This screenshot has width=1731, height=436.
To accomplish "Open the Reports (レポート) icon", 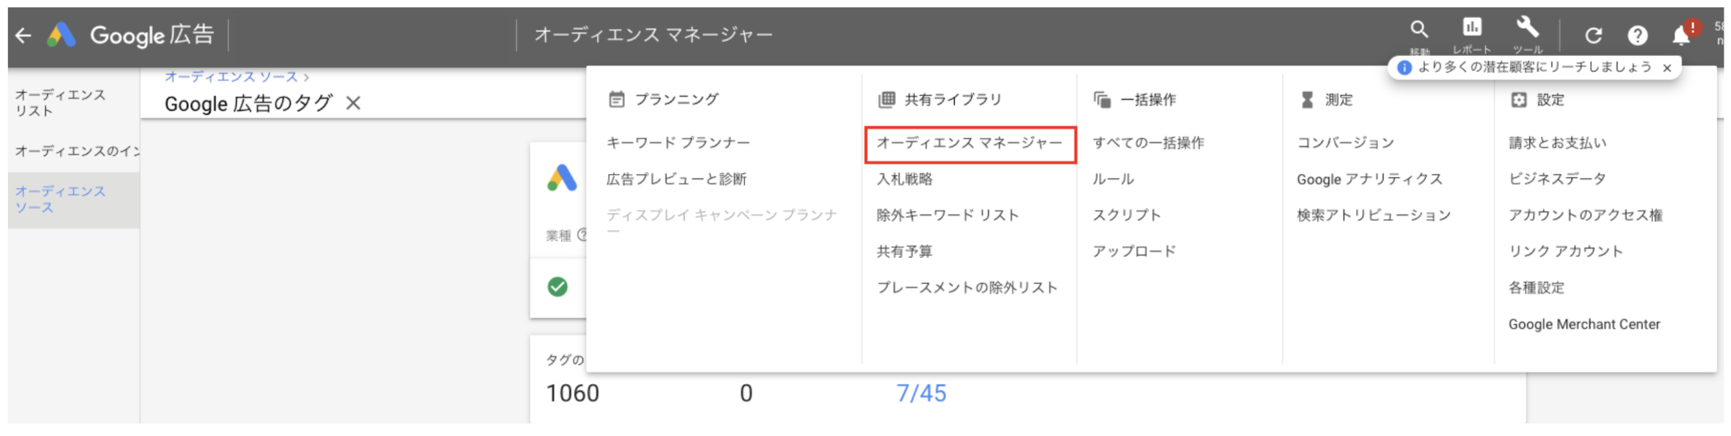I will click(1472, 28).
